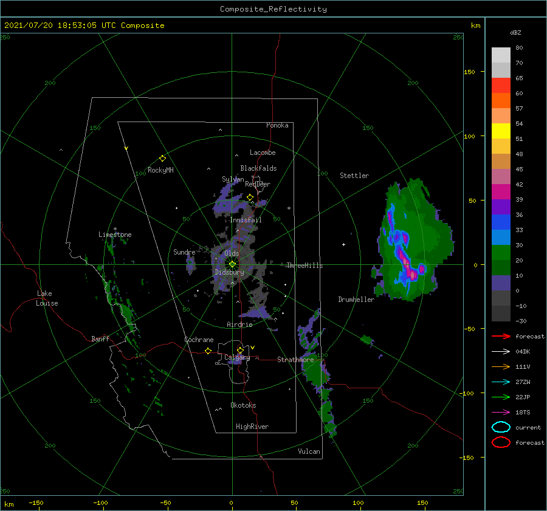The height and width of the screenshot is (511, 547).
Task: Select the yellow diamond marker below Cochrane
Action: [208, 351]
